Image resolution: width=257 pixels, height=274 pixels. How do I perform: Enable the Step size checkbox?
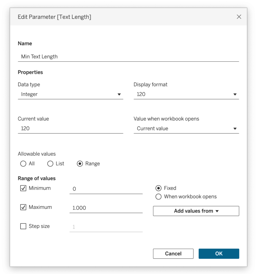coord(23,226)
